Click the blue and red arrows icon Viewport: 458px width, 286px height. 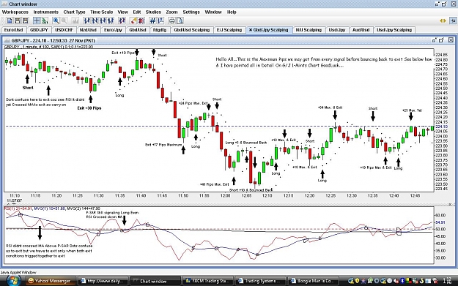tap(122, 20)
